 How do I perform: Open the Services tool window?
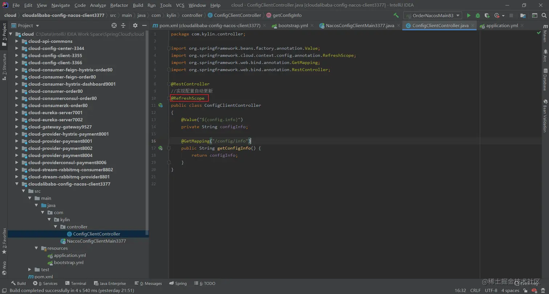pos(45,283)
